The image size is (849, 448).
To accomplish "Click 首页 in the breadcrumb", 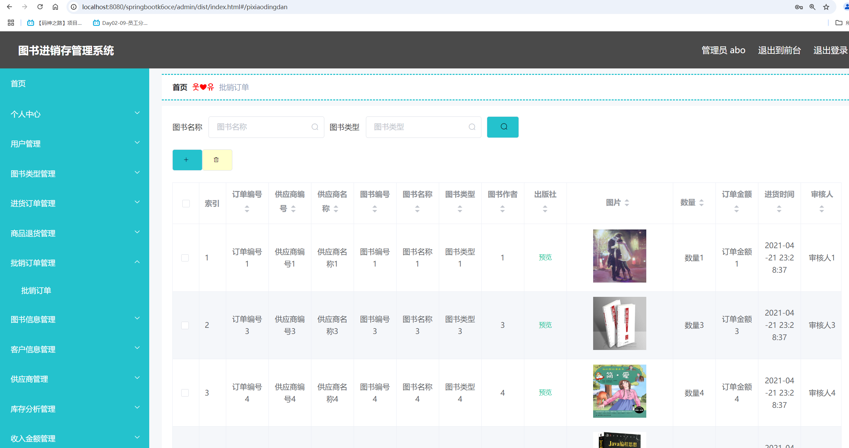I will [180, 87].
